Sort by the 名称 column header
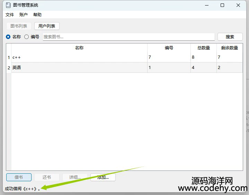This screenshot has width=249, height=195. 79,48
